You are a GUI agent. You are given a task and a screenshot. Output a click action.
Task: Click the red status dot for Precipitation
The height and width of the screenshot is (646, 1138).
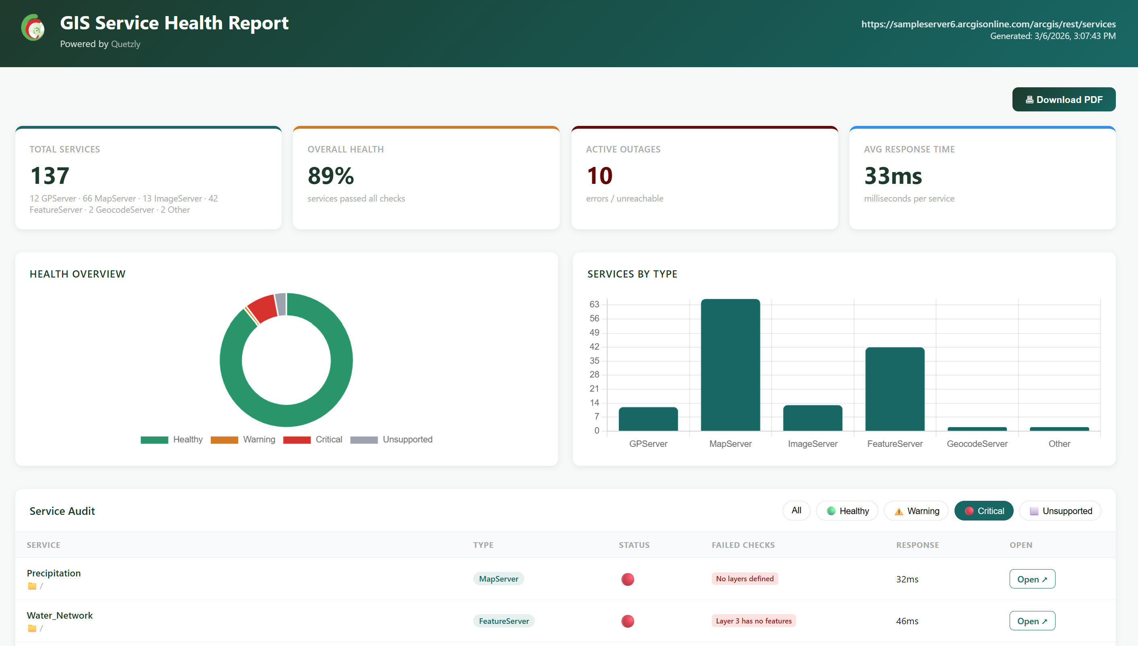pos(628,579)
